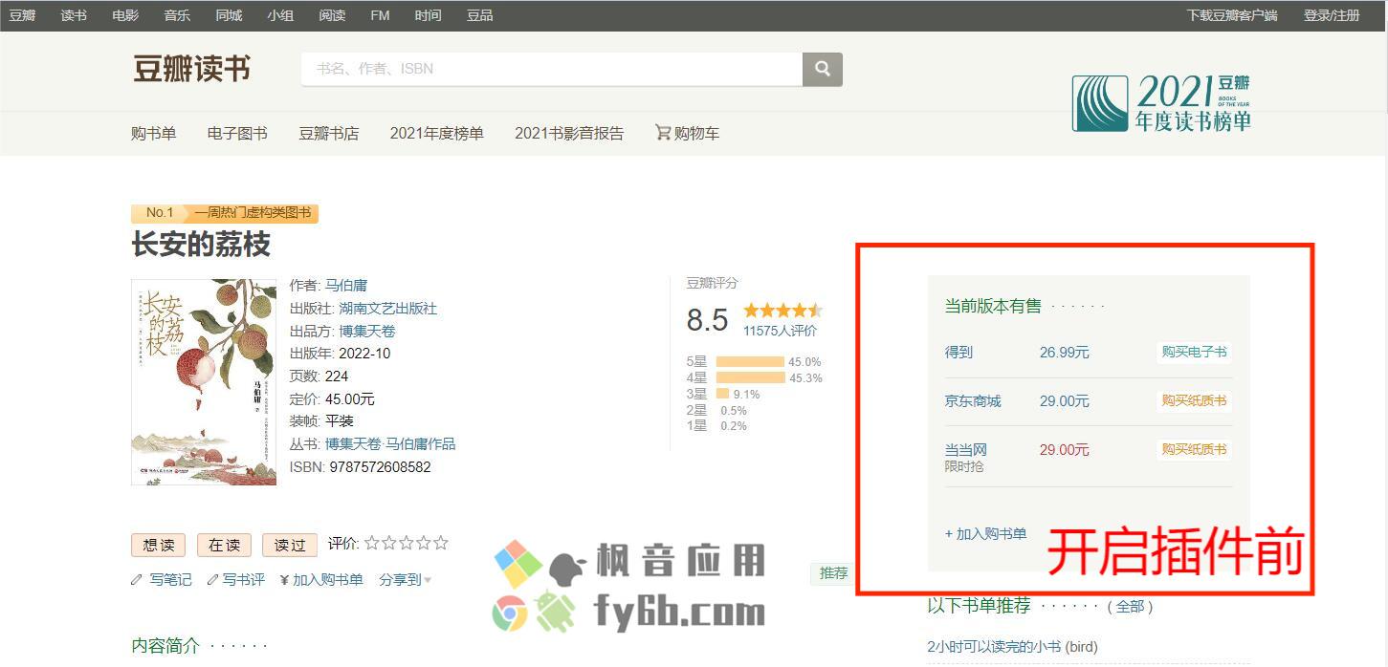
Task: Focus the 书名、作者、ISBN search field
Action: pos(552,69)
